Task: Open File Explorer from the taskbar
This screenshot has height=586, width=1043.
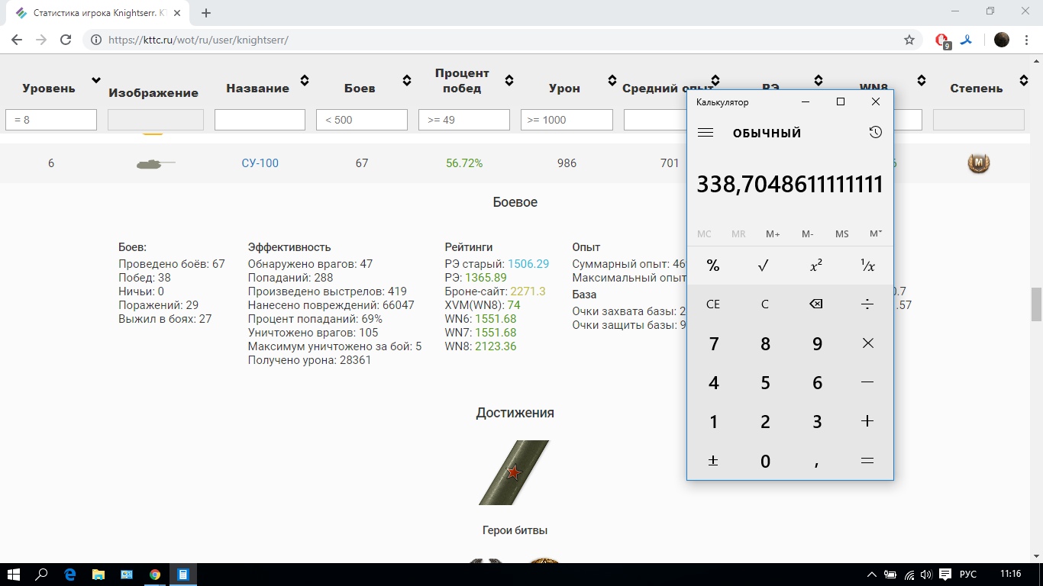Action: point(98,575)
